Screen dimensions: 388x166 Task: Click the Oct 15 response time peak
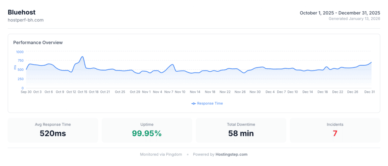click(82, 57)
